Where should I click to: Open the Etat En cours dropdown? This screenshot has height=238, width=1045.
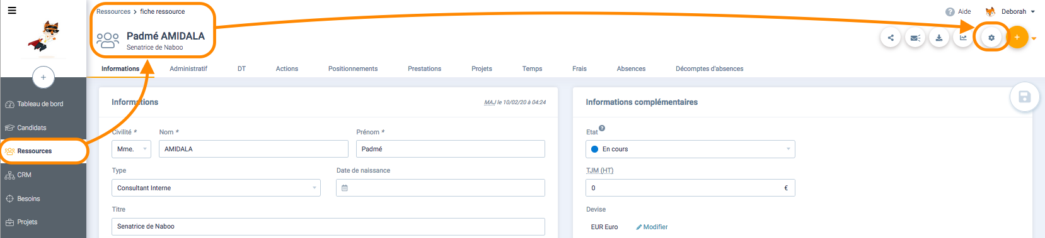point(690,149)
